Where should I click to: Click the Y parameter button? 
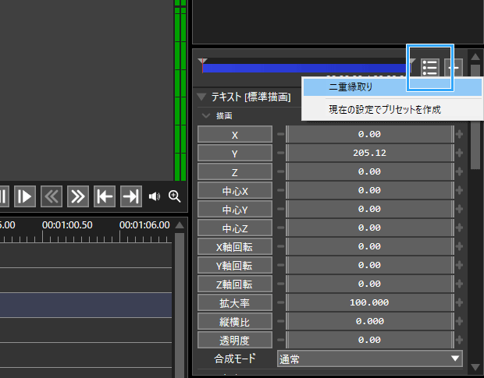pyautogui.click(x=235, y=153)
